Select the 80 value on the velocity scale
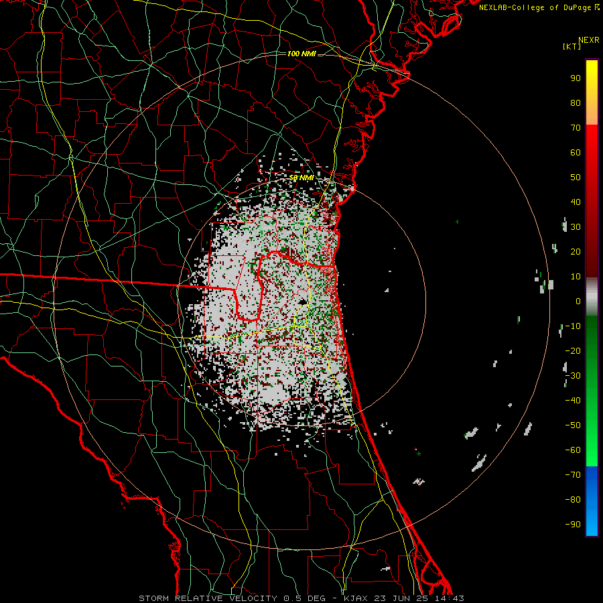 (576, 103)
